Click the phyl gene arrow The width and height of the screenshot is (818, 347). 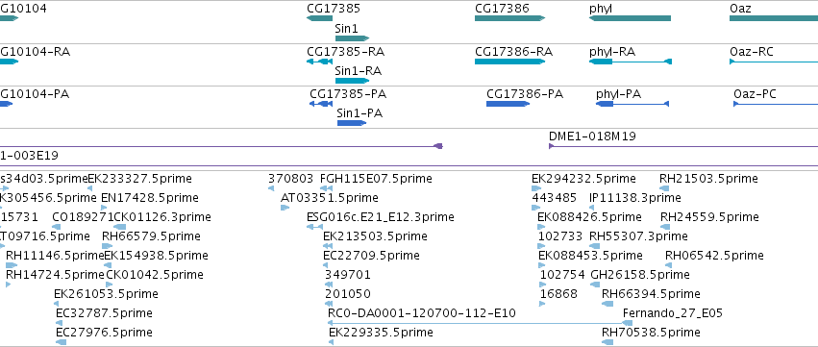pos(630,18)
